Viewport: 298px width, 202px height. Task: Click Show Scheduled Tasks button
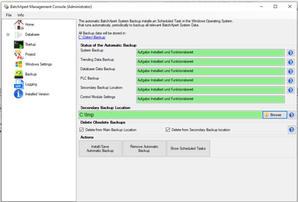pos(188,148)
